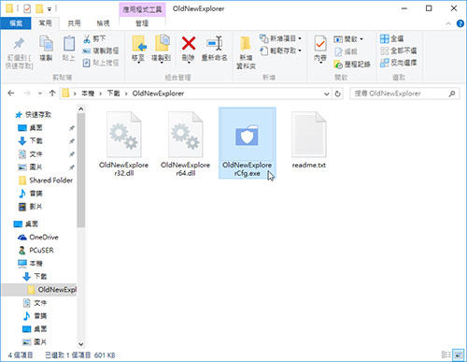
Task: Pin to Quick access ribbon button
Action: (19, 52)
